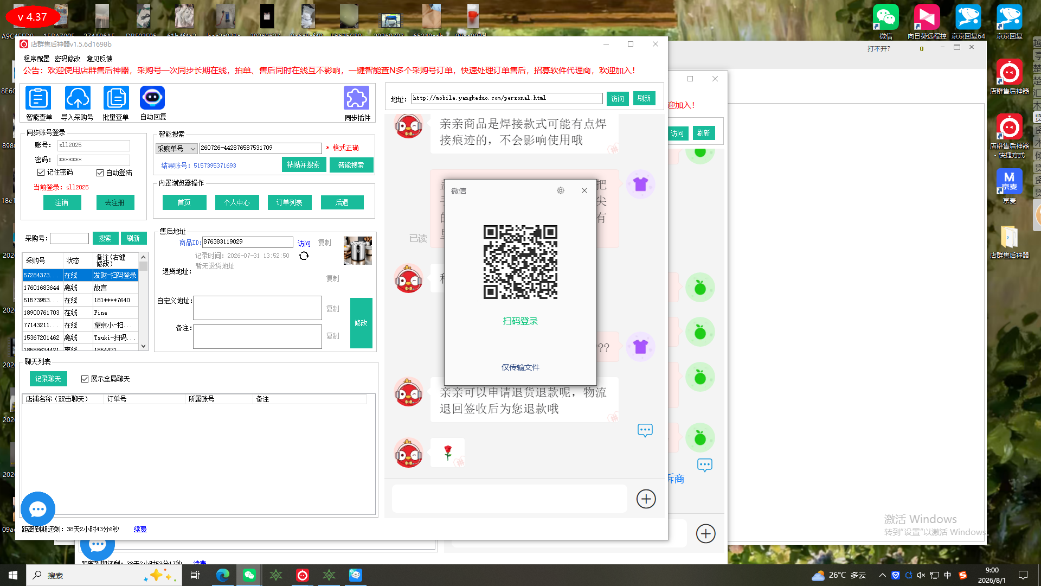Open 京京回复64 desktop shortcut
1041x586 pixels.
tap(968, 22)
